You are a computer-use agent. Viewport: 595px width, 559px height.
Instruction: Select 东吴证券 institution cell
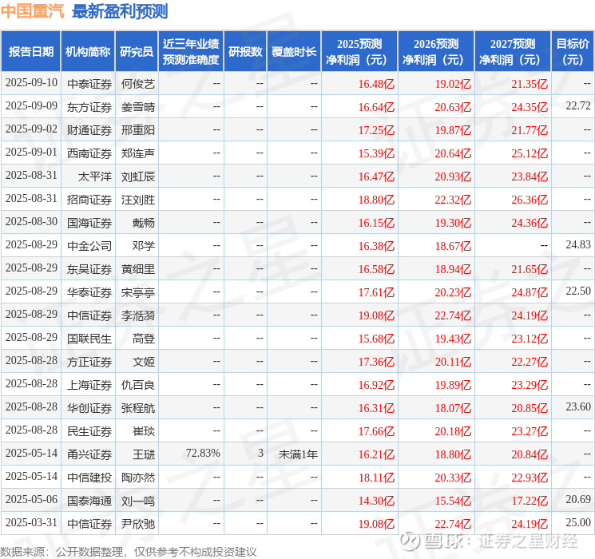tap(89, 269)
